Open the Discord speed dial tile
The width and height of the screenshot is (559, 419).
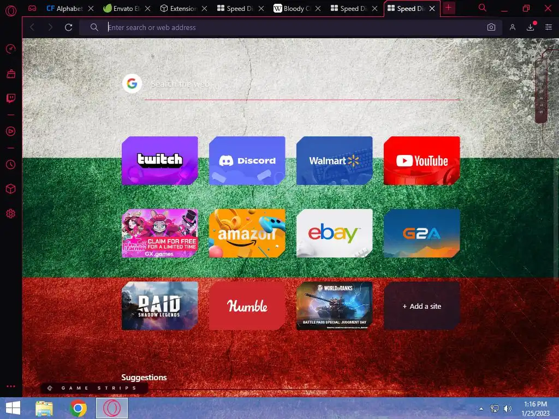(x=247, y=161)
